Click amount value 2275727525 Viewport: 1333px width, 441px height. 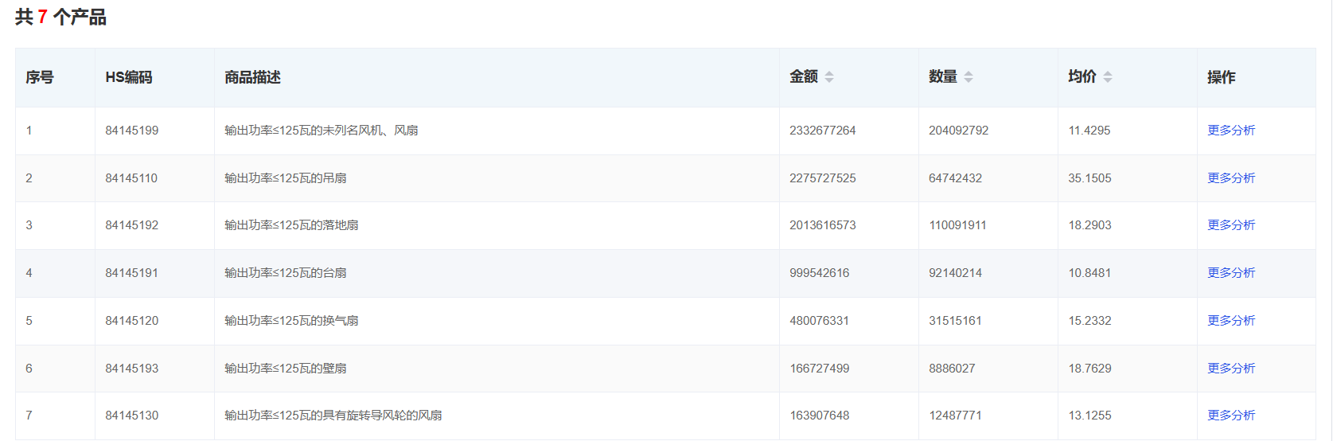coord(823,178)
